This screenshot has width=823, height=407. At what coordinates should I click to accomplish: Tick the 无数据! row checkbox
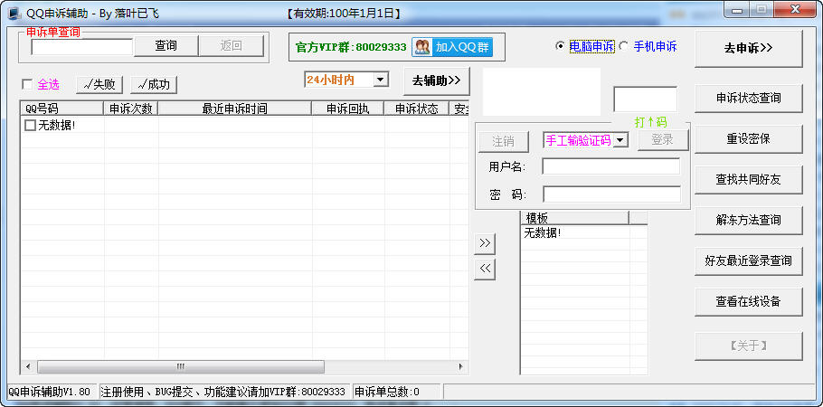[31, 125]
